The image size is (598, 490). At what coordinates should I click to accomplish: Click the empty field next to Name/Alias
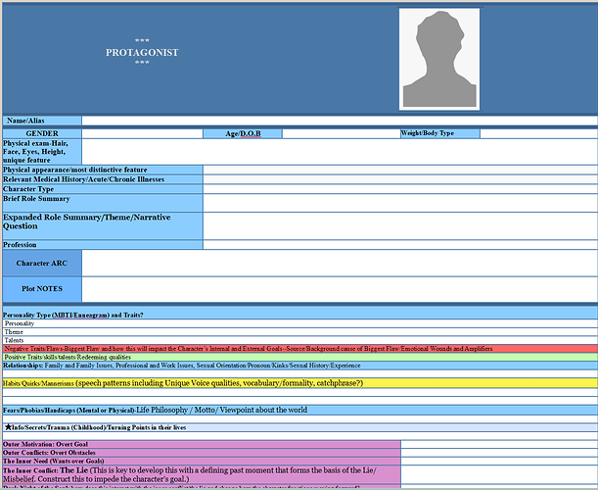(x=339, y=121)
